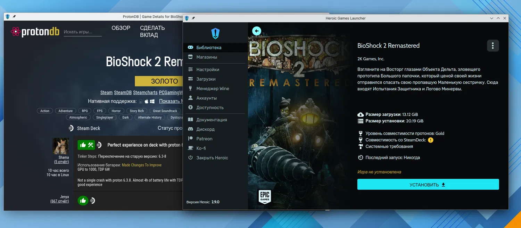The width and height of the screenshot is (521, 228).
Task: Click the УСТАНОВИТЬ install button
Action: (x=428, y=185)
